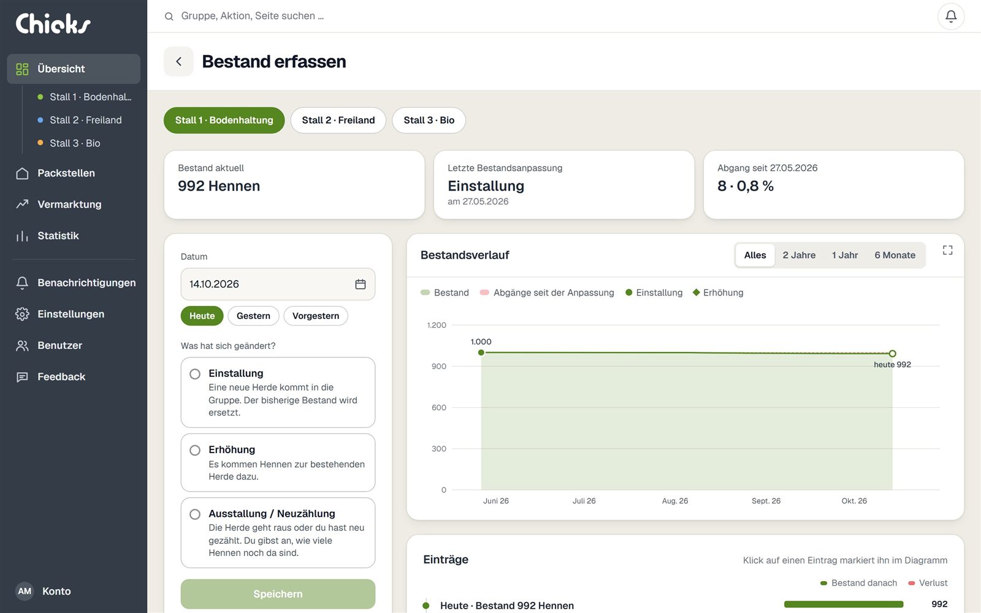The image size is (981, 613).
Task: Set date to Gestern
Action: point(253,316)
